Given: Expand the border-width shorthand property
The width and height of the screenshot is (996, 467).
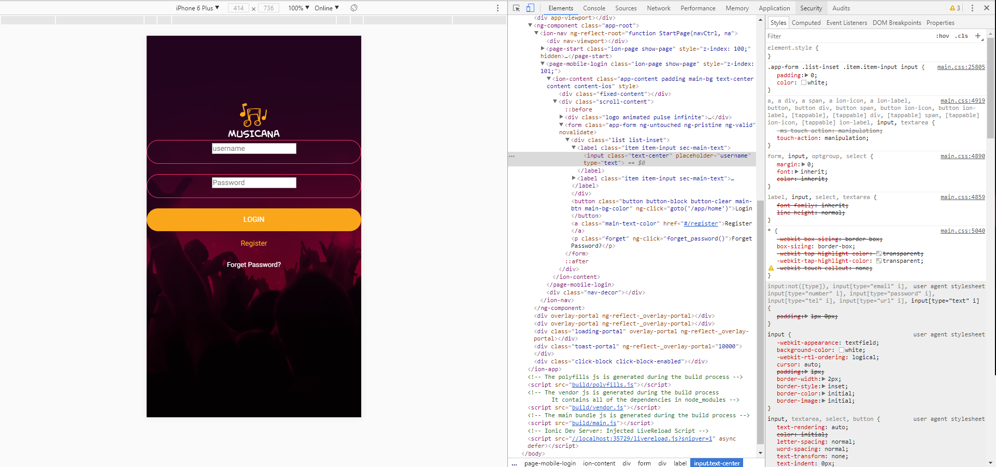Looking at the screenshot, I should click(x=824, y=379).
